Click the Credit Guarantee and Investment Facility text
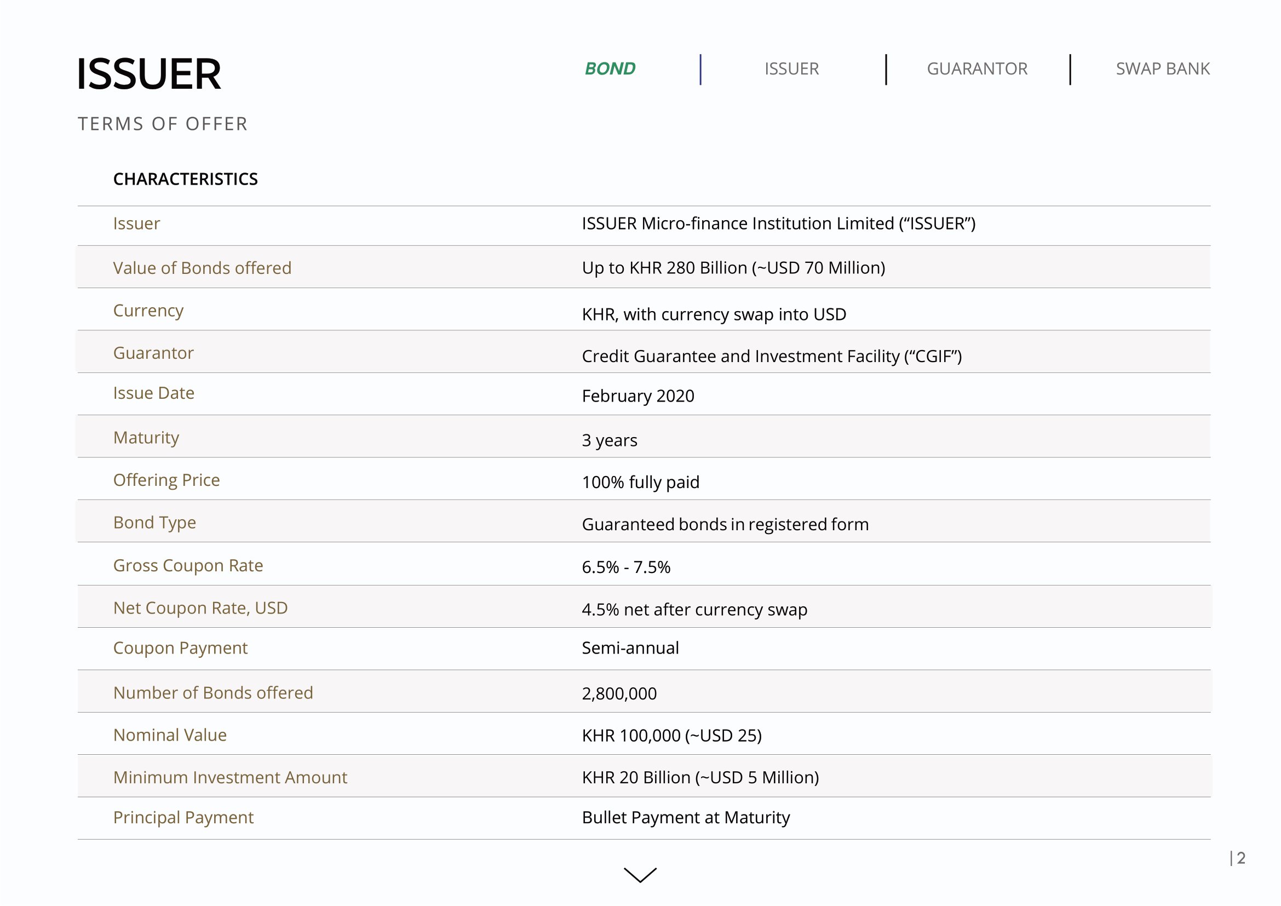Screen dimensions: 1281x906 (771, 356)
